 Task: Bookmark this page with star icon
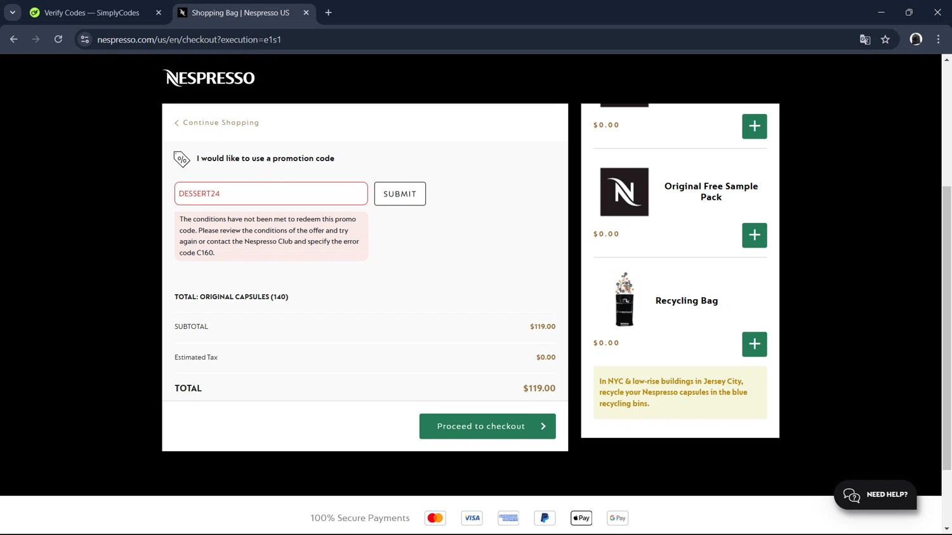[885, 39]
